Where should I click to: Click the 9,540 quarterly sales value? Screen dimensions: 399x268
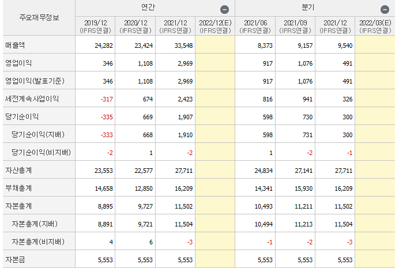pos(345,46)
